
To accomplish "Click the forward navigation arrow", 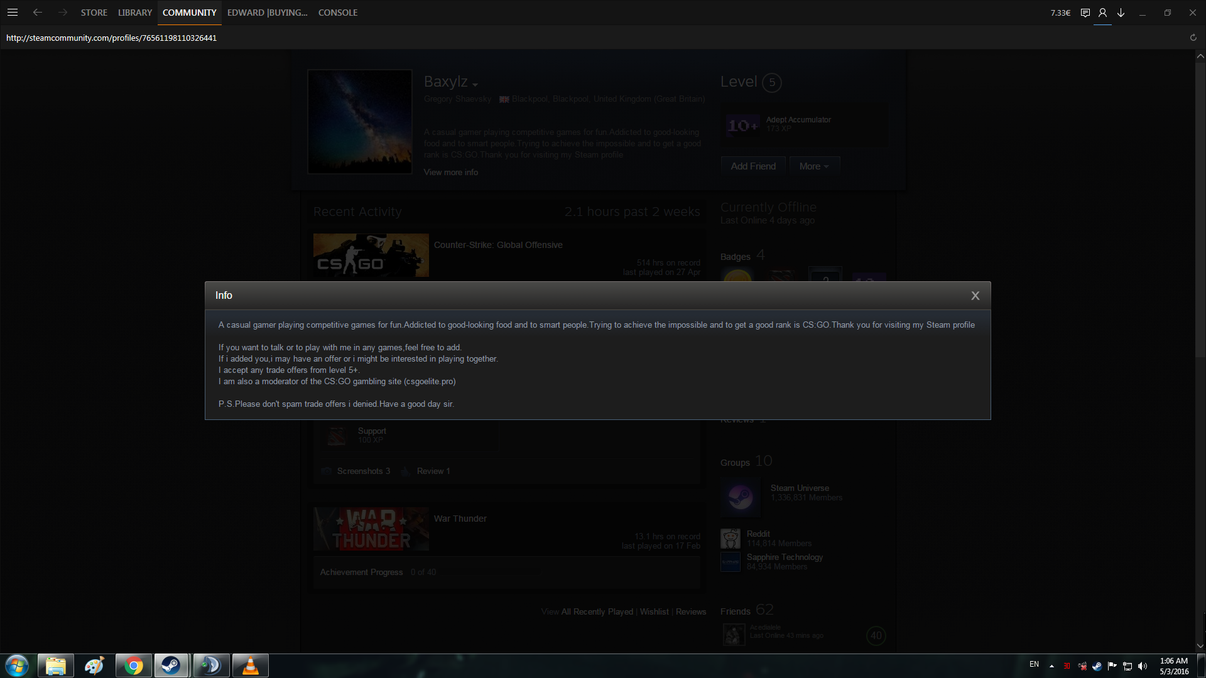I will (62, 13).
